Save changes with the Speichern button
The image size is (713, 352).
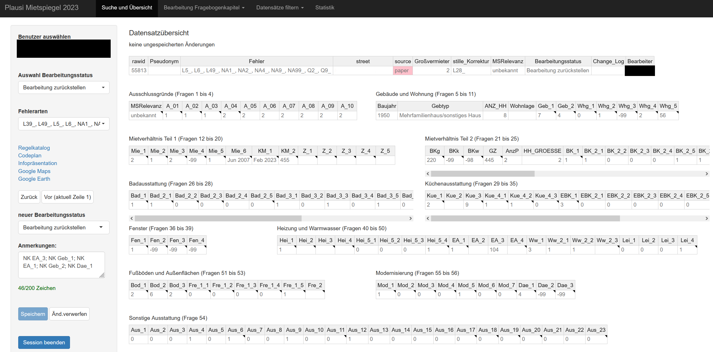33,314
